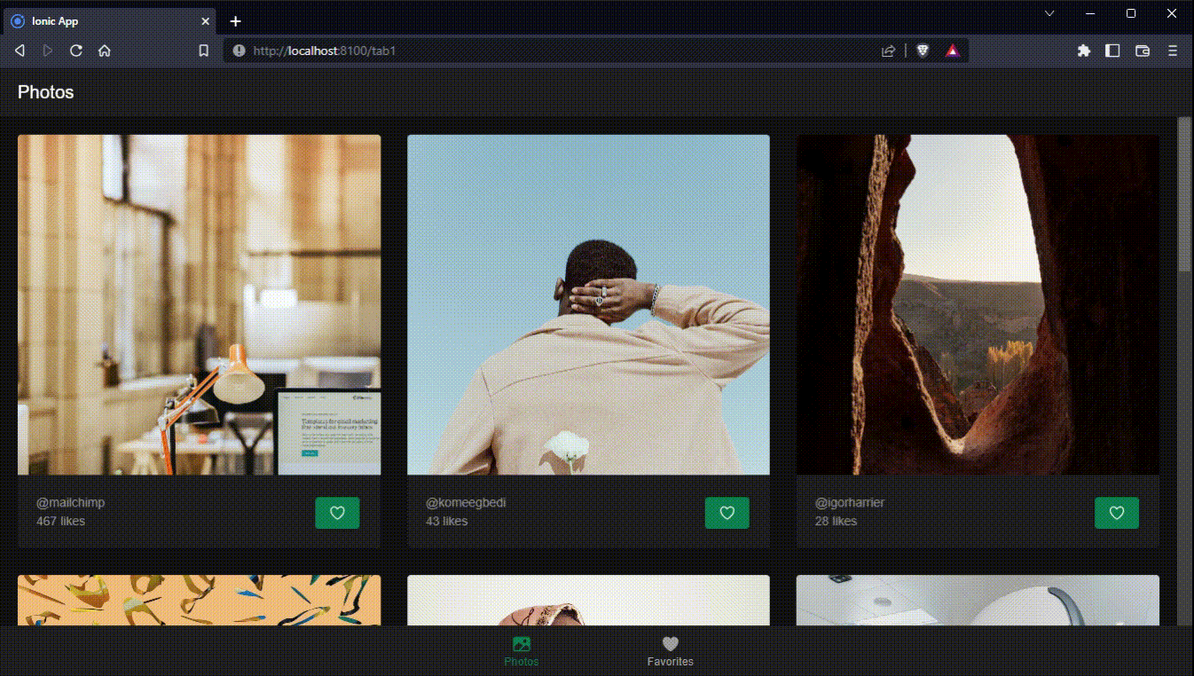1194x676 pixels.
Task: Click the @komeegbedi username
Action: (x=466, y=503)
